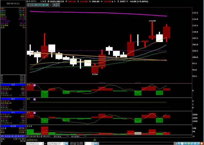Image resolution: width=204 pixels, height=145 pixels.
Task: Select the 15-minute timeframe button
Action: 39,5
